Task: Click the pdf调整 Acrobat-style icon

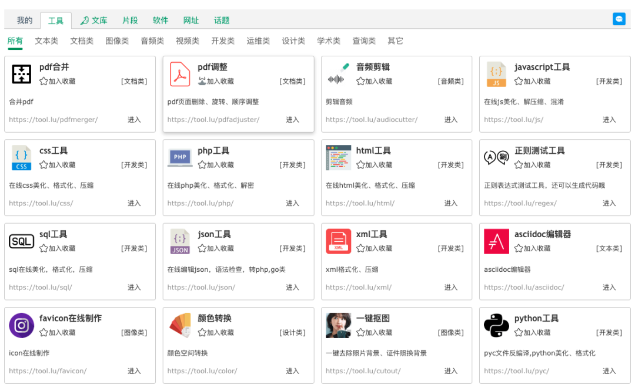Action: (180, 74)
